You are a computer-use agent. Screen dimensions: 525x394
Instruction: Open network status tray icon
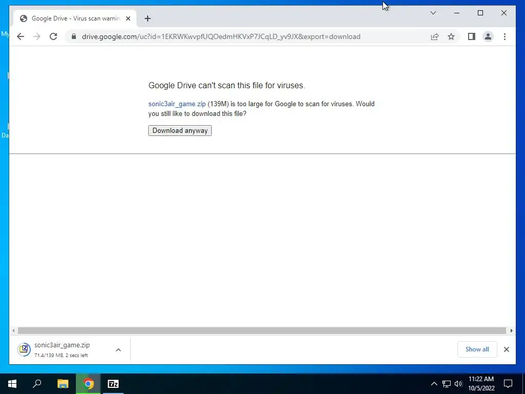point(447,384)
